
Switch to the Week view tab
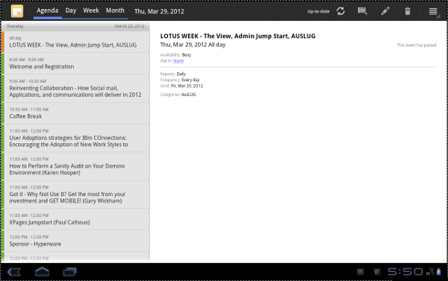(x=91, y=10)
